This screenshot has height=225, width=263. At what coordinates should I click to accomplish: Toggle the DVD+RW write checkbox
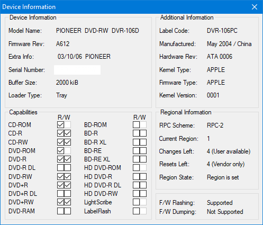pos(67,202)
